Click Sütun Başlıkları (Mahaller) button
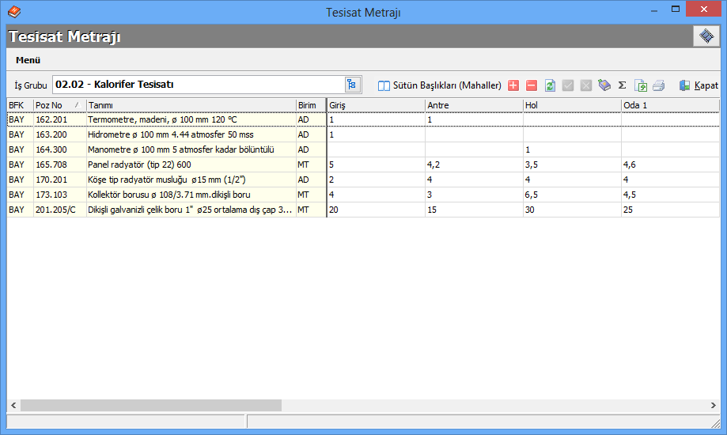 (x=440, y=85)
